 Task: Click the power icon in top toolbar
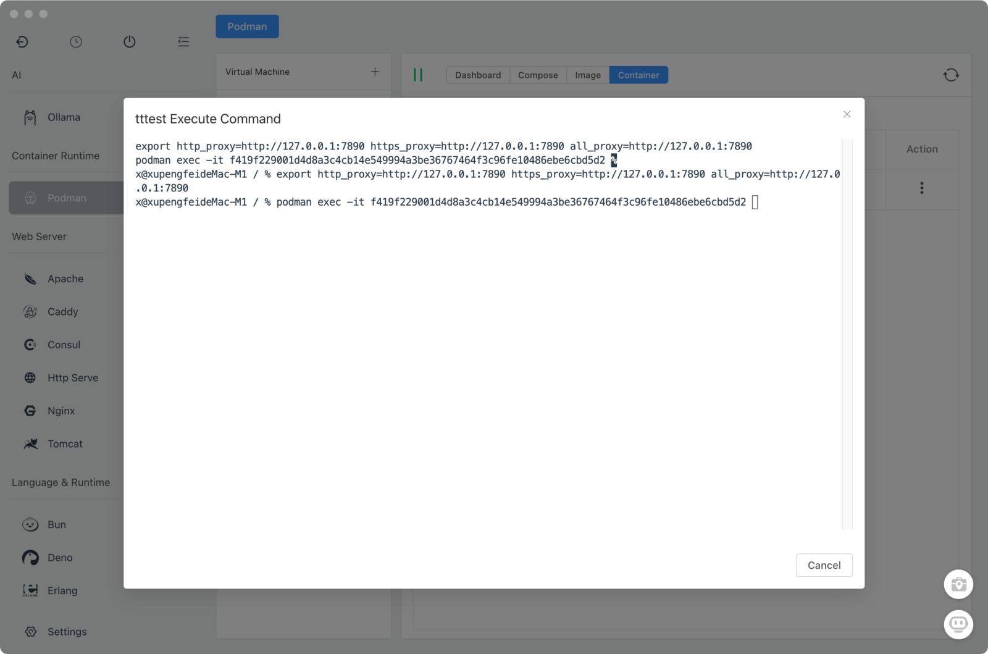click(129, 42)
